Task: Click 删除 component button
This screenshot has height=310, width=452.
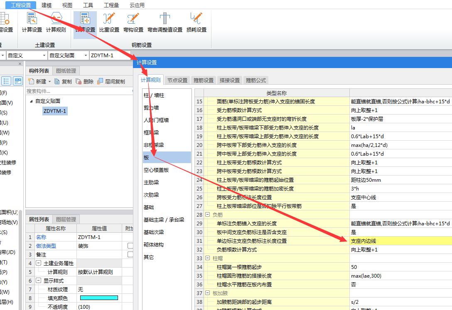Action: [84, 81]
